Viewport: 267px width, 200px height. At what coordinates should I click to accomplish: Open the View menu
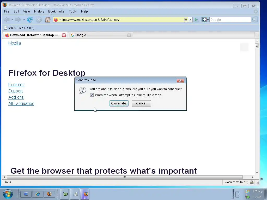[26, 11]
